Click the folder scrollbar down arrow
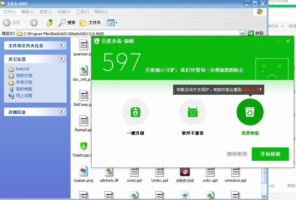 (x=264, y=196)
